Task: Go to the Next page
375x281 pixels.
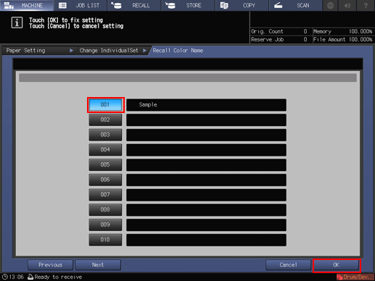Action: point(98,265)
